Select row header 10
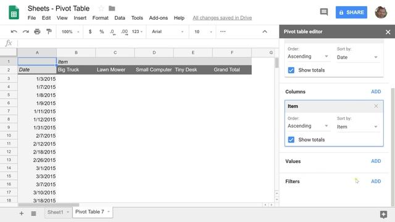Viewport: 395px width, 222px height. (9, 136)
